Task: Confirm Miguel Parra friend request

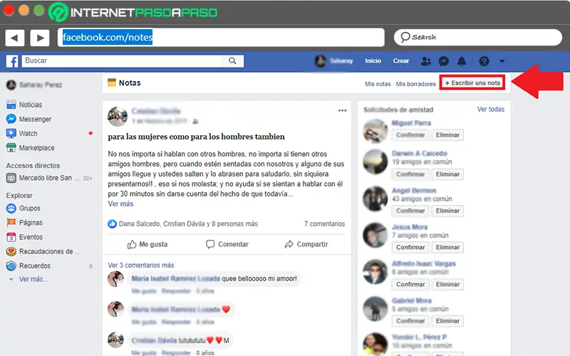Action: tap(410, 135)
